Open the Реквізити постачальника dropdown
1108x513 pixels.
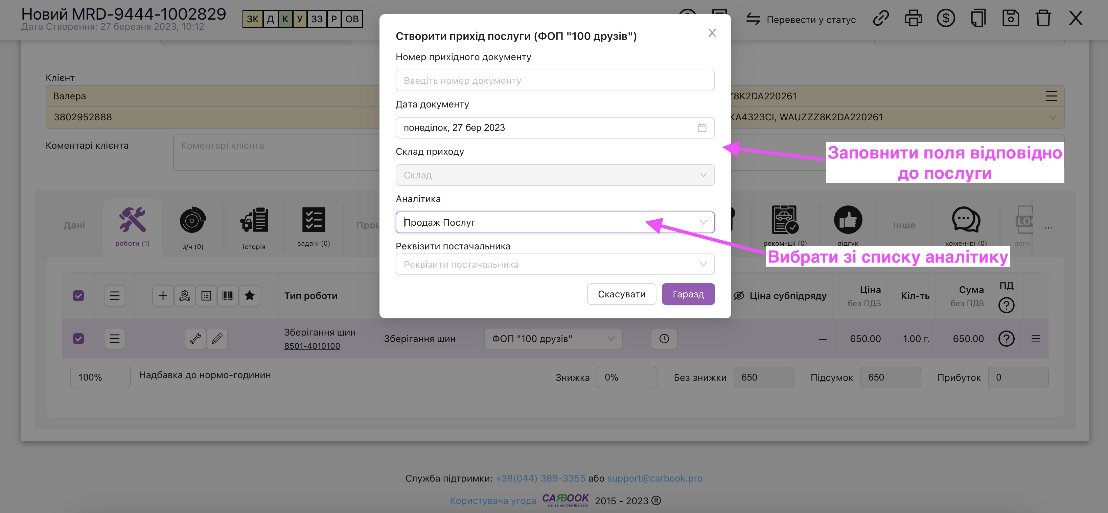pos(555,264)
